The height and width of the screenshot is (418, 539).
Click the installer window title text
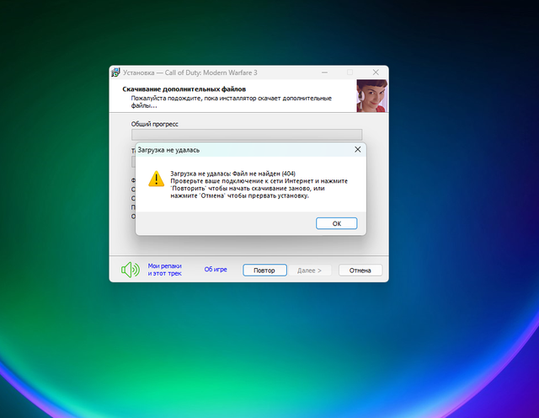click(x=190, y=72)
